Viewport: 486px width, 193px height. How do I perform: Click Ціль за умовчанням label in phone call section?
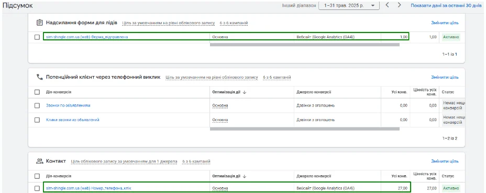212,77
